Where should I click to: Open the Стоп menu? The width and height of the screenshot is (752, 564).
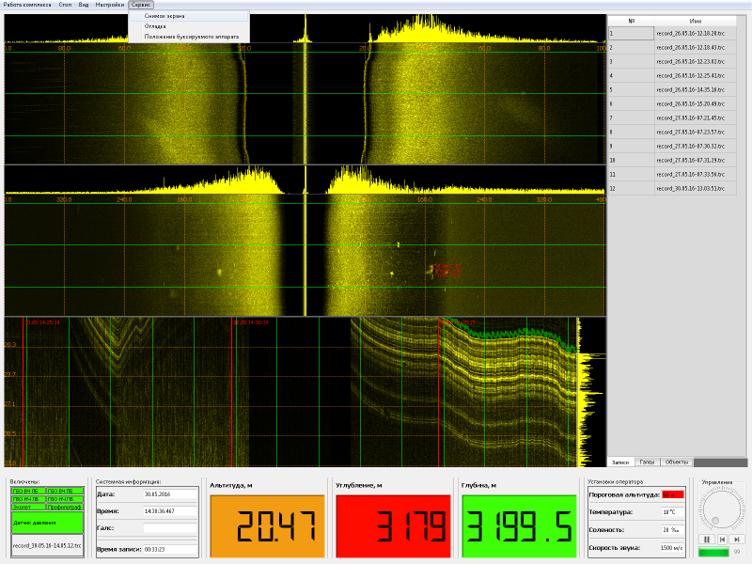[x=65, y=5]
